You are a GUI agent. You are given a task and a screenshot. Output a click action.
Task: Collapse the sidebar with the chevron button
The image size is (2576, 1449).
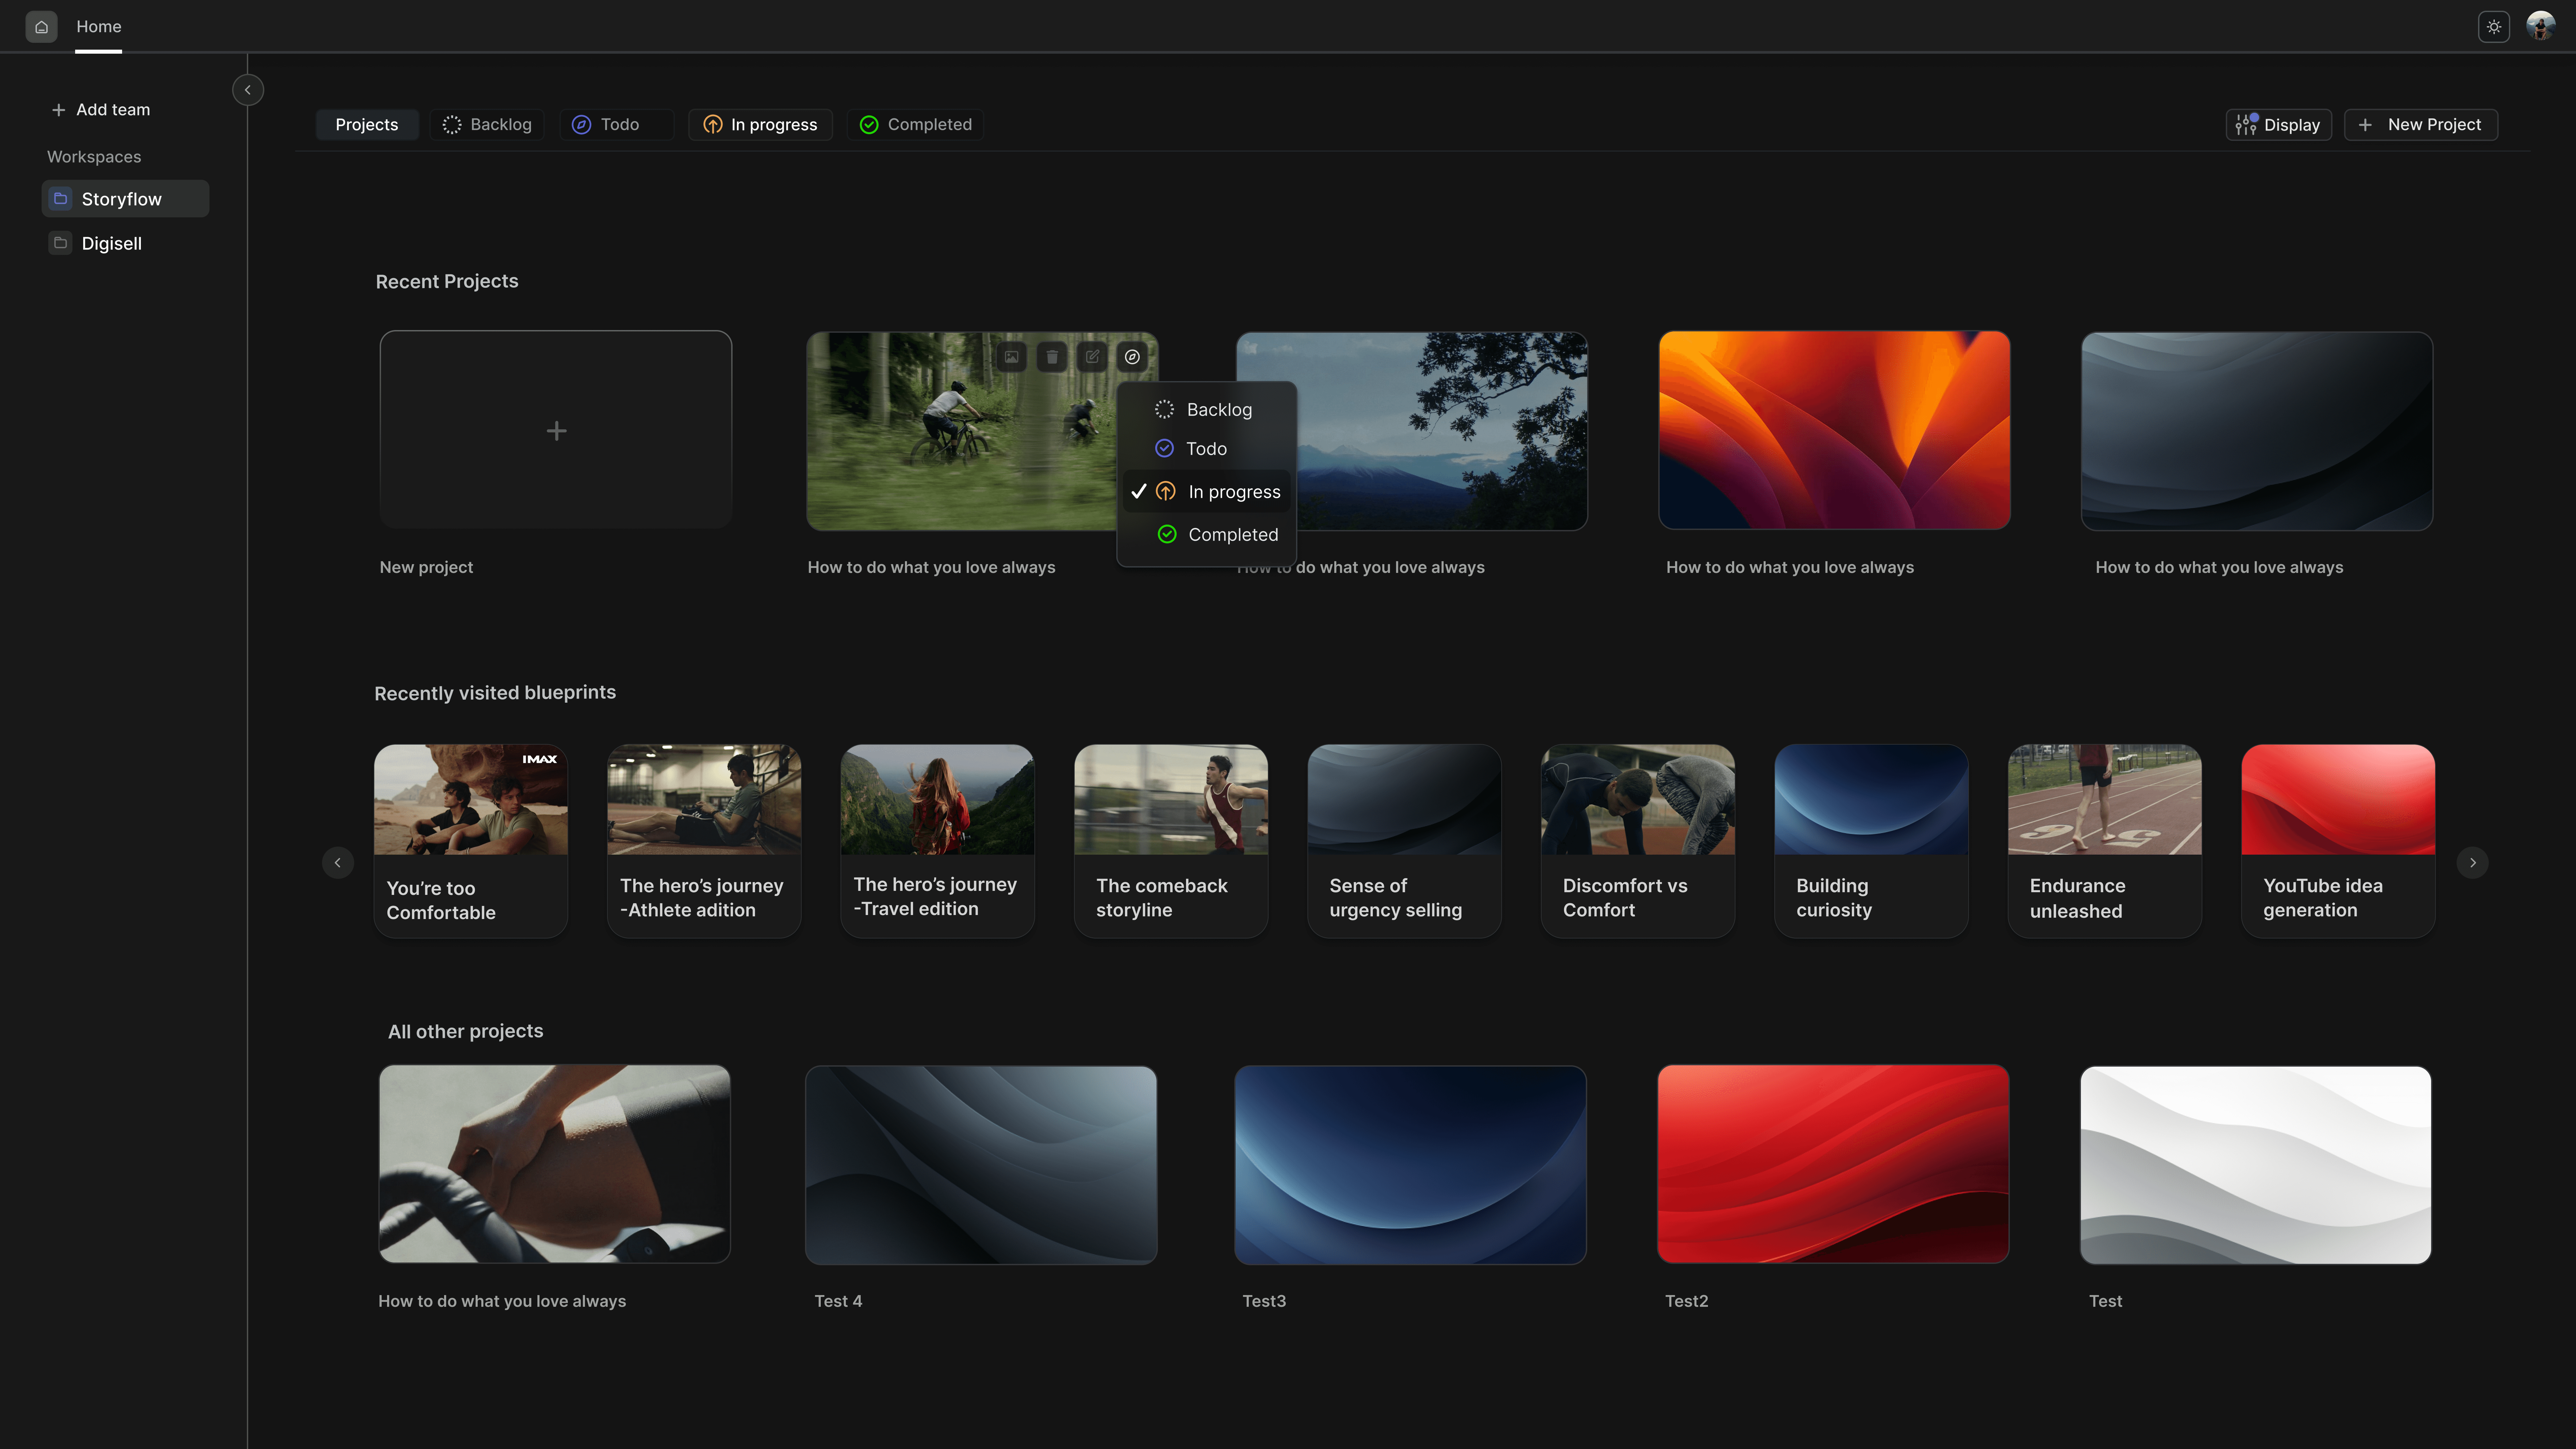coord(248,90)
